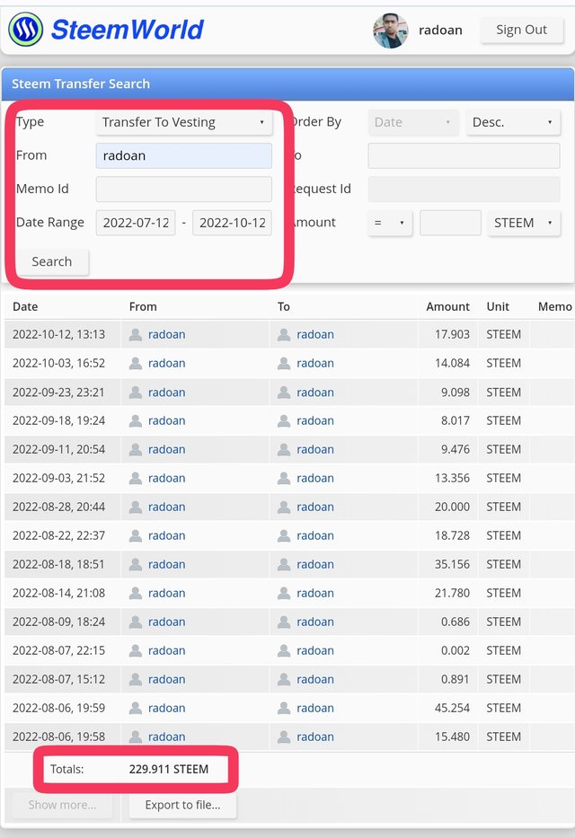Click the From field containing radoan
The height and width of the screenshot is (838, 575).
(184, 155)
